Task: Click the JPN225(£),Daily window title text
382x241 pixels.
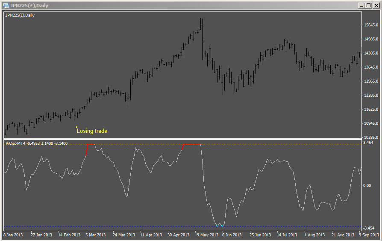Action: [x=29, y=6]
